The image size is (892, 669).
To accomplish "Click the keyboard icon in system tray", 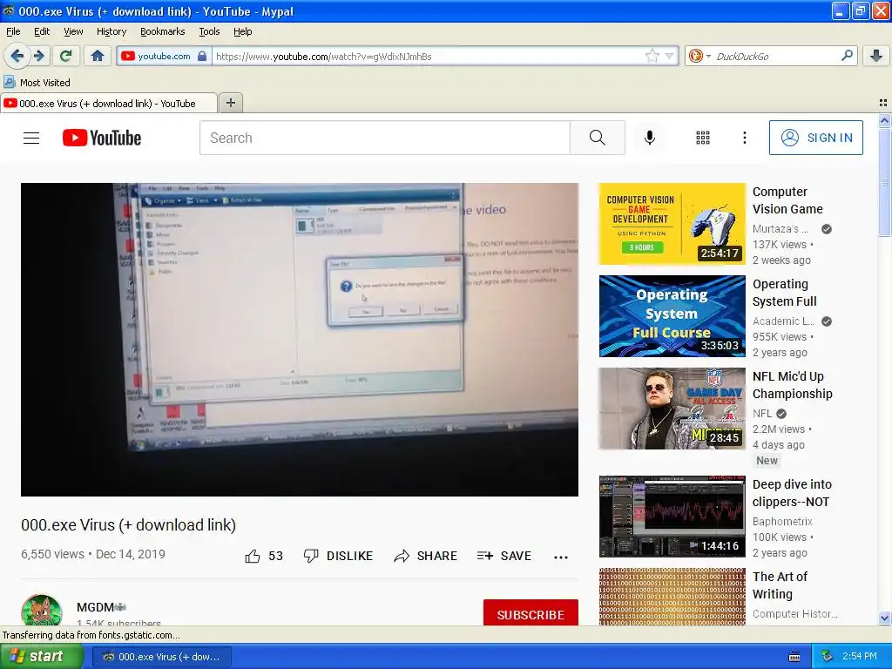I will (794, 657).
